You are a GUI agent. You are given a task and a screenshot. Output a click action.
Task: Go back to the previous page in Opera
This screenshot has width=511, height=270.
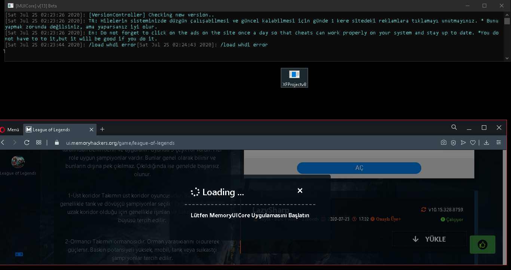pyautogui.click(x=3, y=142)
